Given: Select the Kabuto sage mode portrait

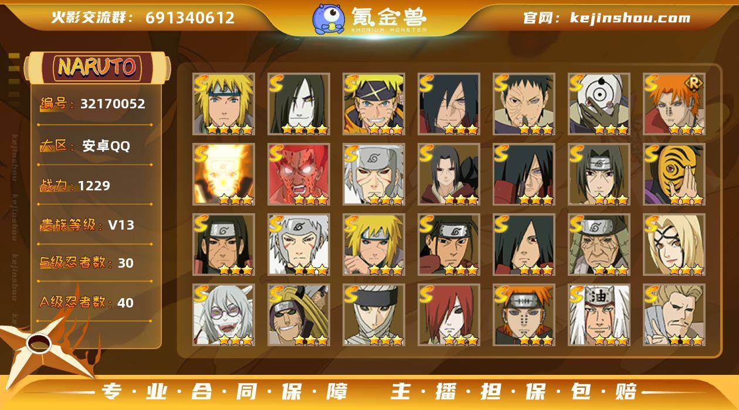Looking at the screenshot, I should coord(223,315).
